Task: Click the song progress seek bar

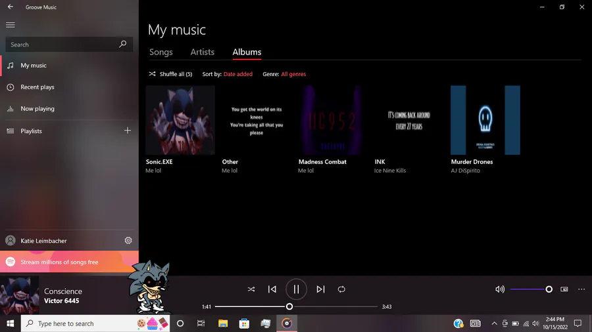Action: (297, 307)
